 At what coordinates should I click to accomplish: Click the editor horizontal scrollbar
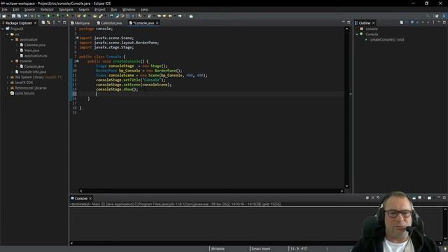tap(211, 191)
